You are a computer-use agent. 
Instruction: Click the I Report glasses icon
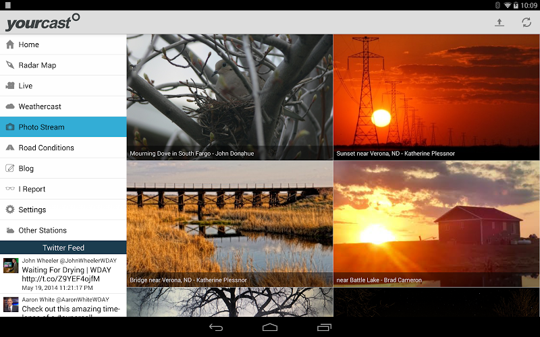[x=10, y=189]
